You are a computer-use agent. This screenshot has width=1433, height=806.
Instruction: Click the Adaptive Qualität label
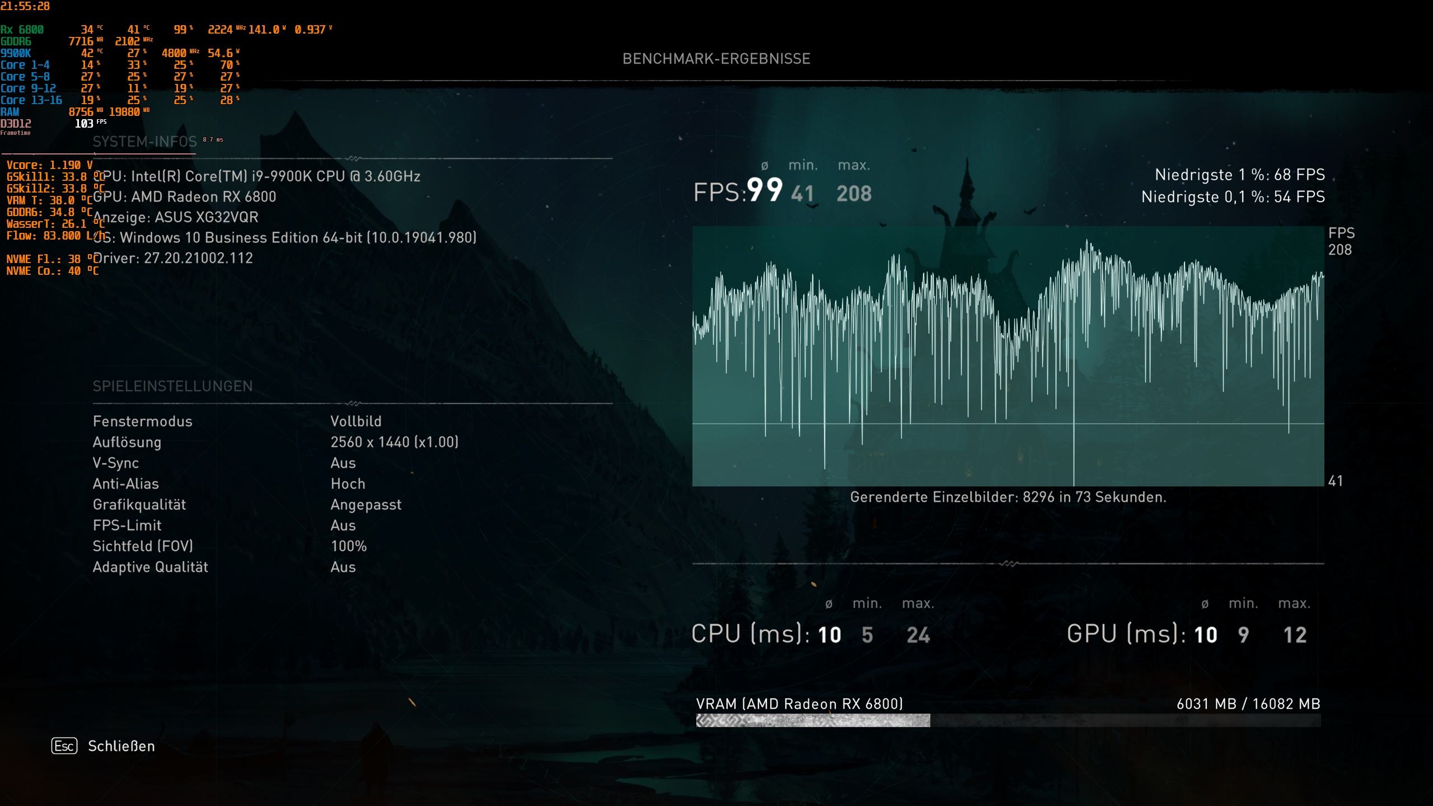151,567
